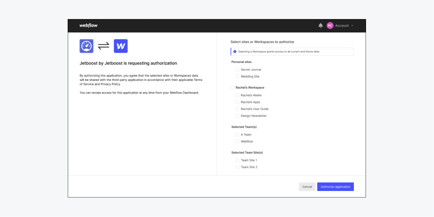The image size is (434, 217).
Task: Select the Rachel's Workspace checkbox
Action: point(232,88)
